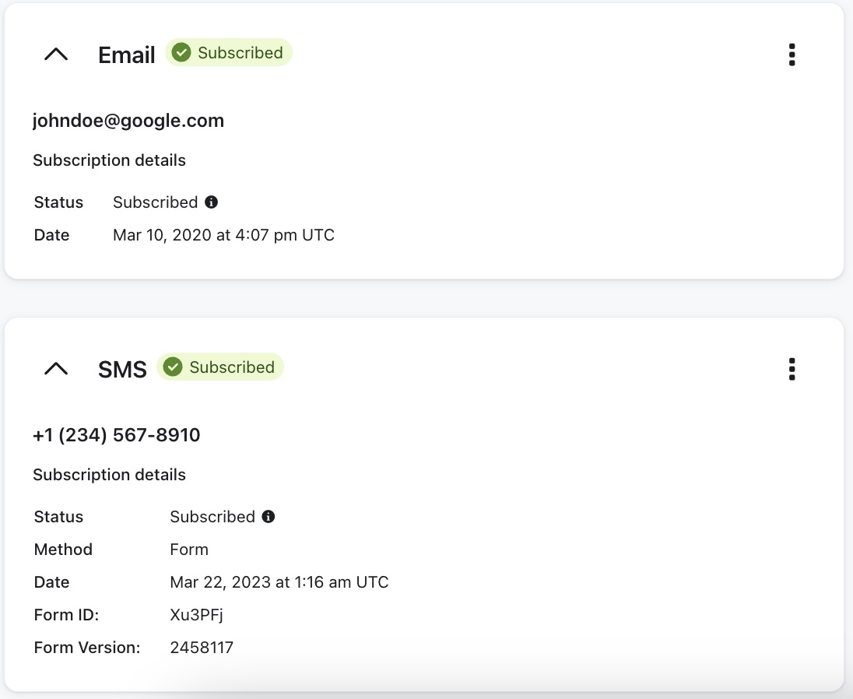Image resolution: width=853 pixels, height=699 pixels.
Task: Select the Subscribed badge next to Email
Action: [x=229, y=52]
